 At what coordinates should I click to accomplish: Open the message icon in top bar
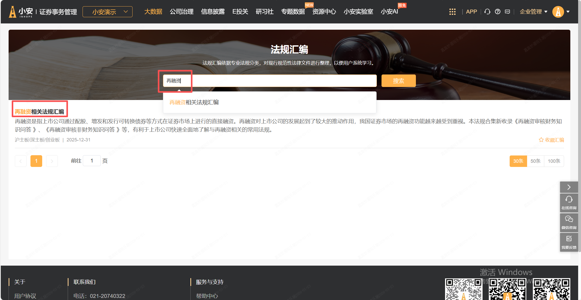click(507, 12)
